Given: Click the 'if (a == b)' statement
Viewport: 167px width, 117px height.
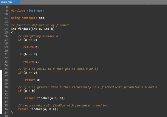Looking at the screenshot, I should click(x=27, y=73).
